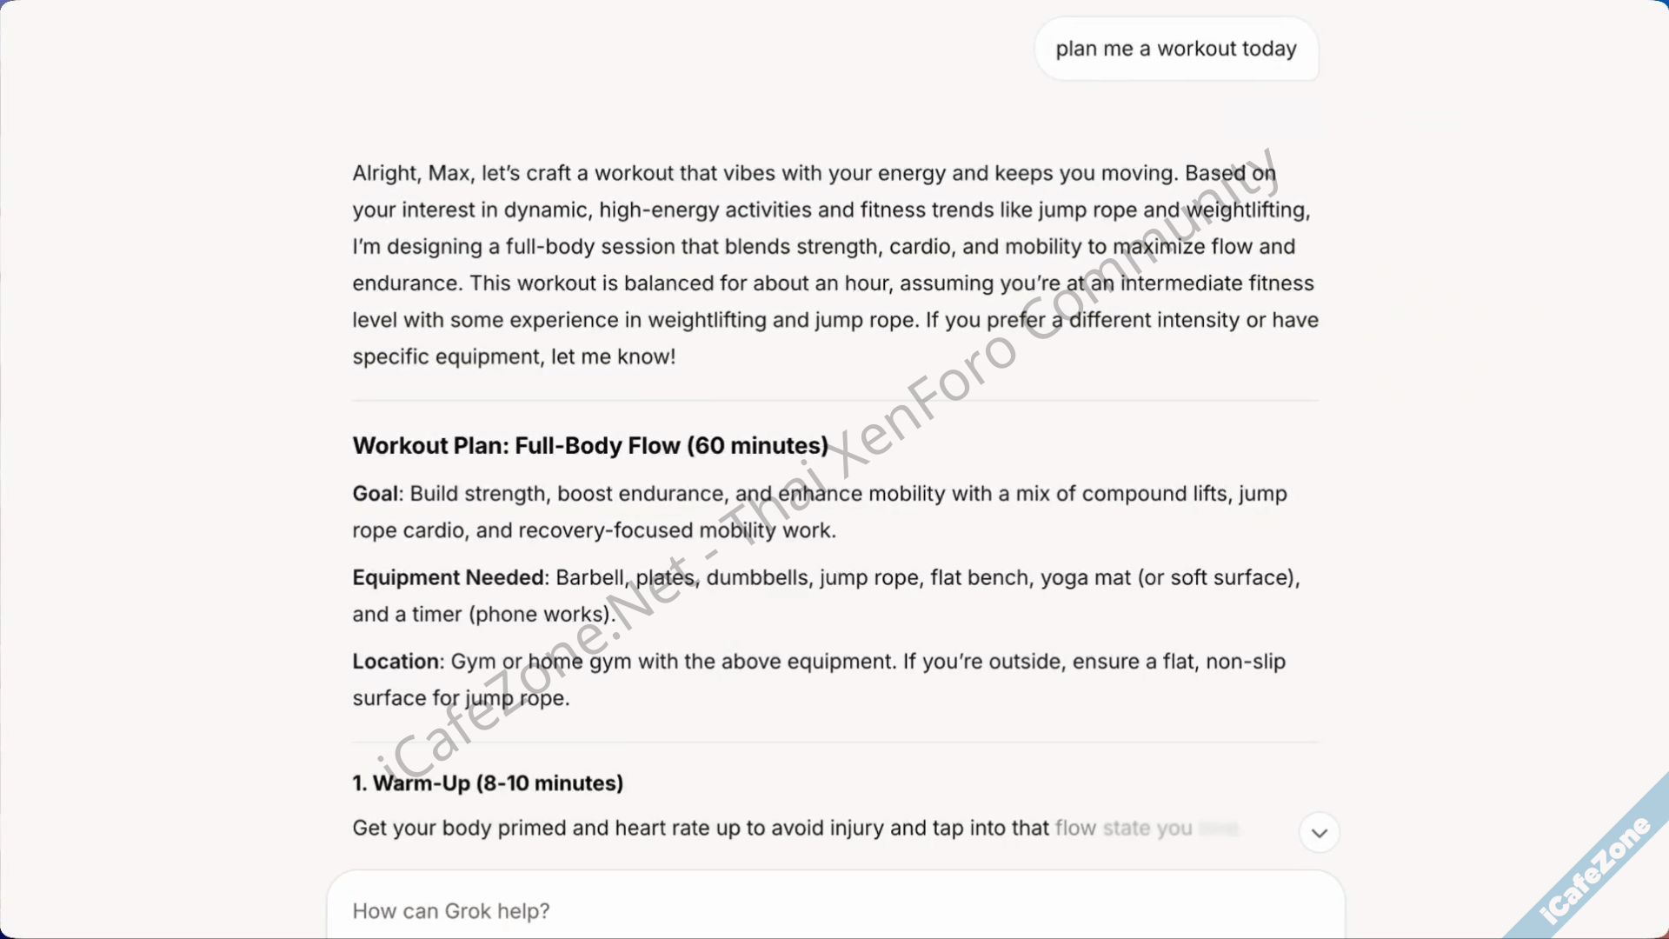Click the "plan me a workout today" bubble
The width and height of the screenshot is (1669, 939).
coord(1175,49)
